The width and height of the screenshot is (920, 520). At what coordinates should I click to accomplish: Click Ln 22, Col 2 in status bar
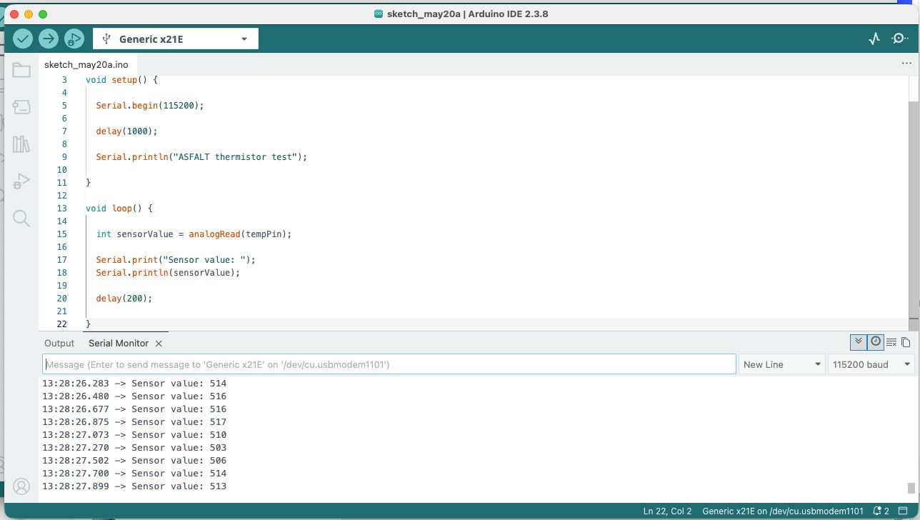(x=667, y=511)
